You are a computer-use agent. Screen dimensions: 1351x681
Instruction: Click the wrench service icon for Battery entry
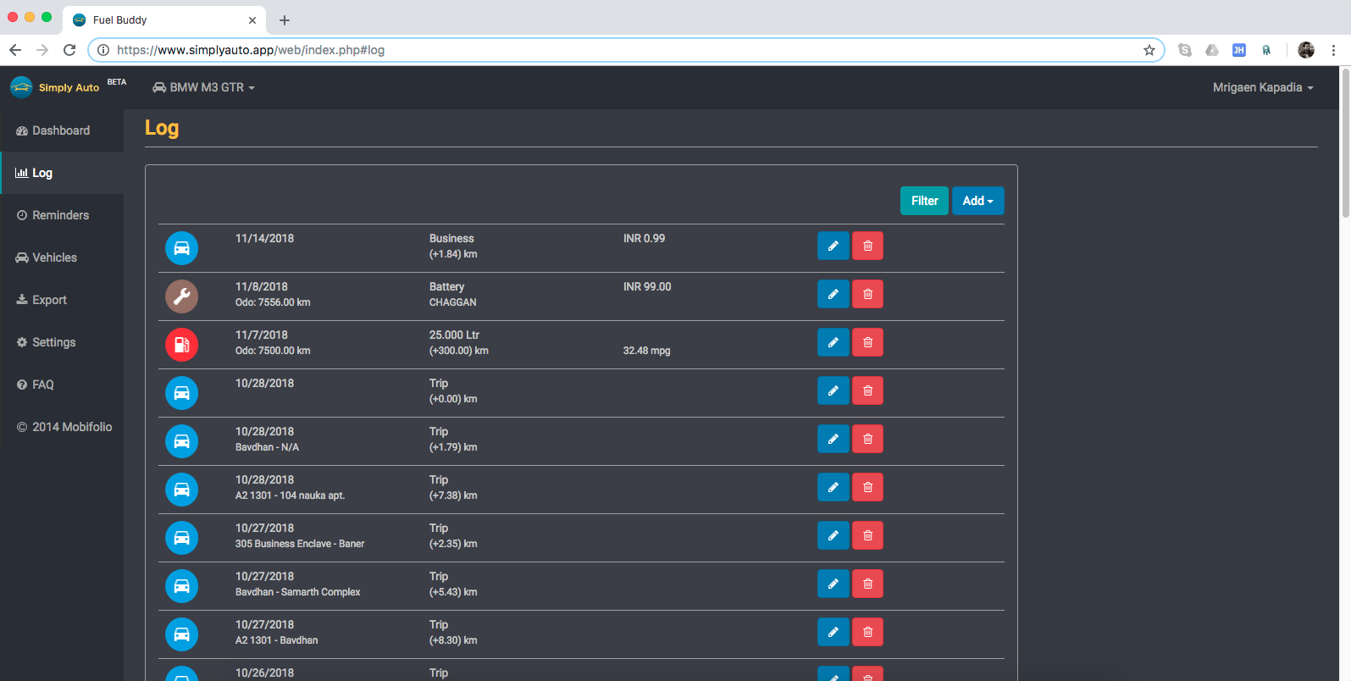point(181,296)
